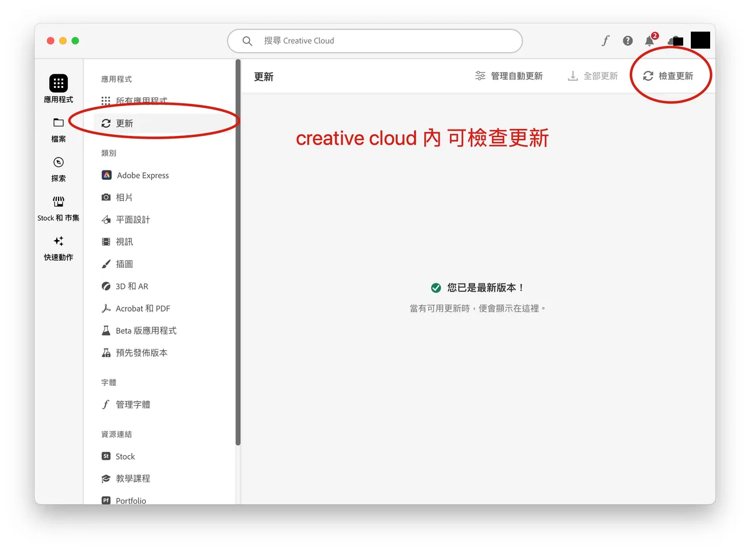Click the St Stock icon in 資源連結
Viewport: 750px width, 550px height.
[x=106, y=456]
